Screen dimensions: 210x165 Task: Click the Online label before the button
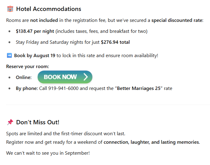tap(24, 77)
